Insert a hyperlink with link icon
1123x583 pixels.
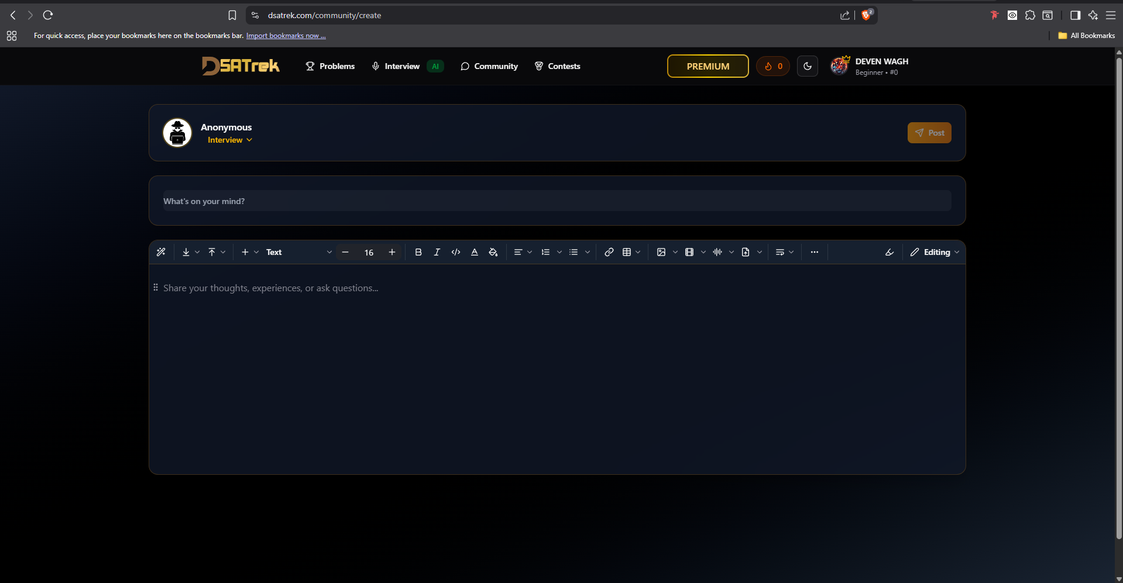pos(609,252)
